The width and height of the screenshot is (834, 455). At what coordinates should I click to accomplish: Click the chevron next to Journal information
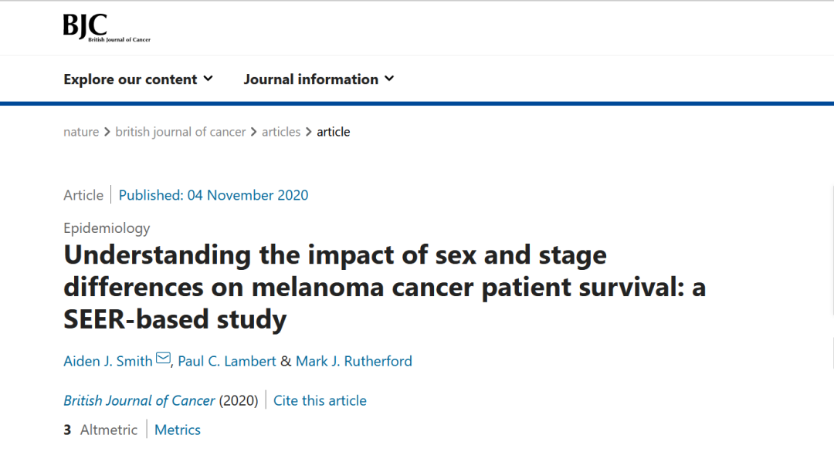pos(389,79)
